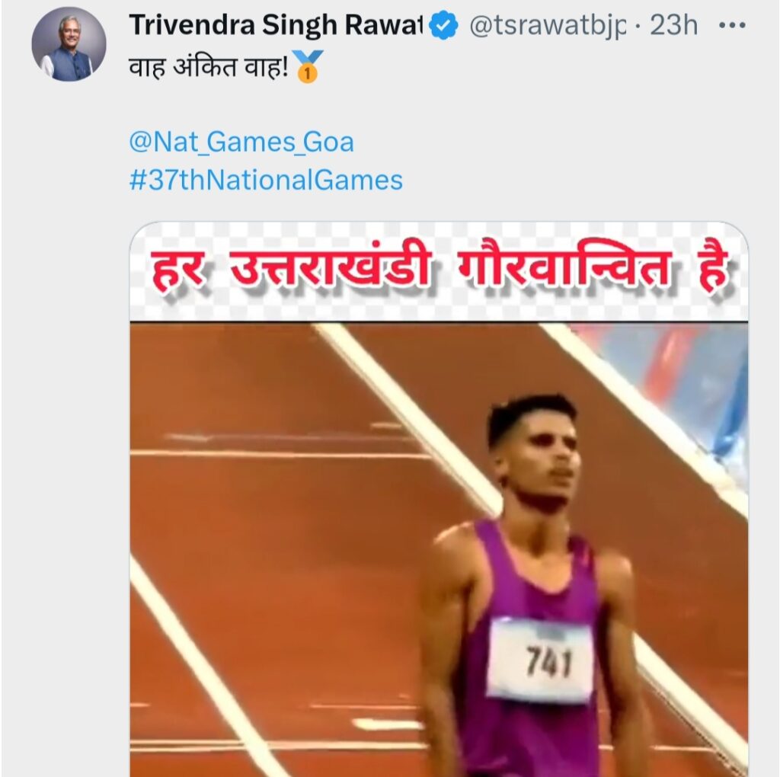Screen dimensions: 780x777
Task: Click the word उत्तराखंडी in the banner
Action: 329,270
